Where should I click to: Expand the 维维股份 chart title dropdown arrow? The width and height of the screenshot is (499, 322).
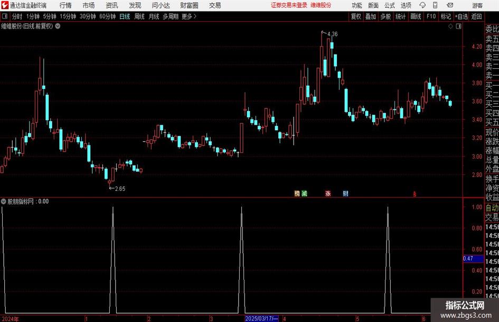coord(58,26)
